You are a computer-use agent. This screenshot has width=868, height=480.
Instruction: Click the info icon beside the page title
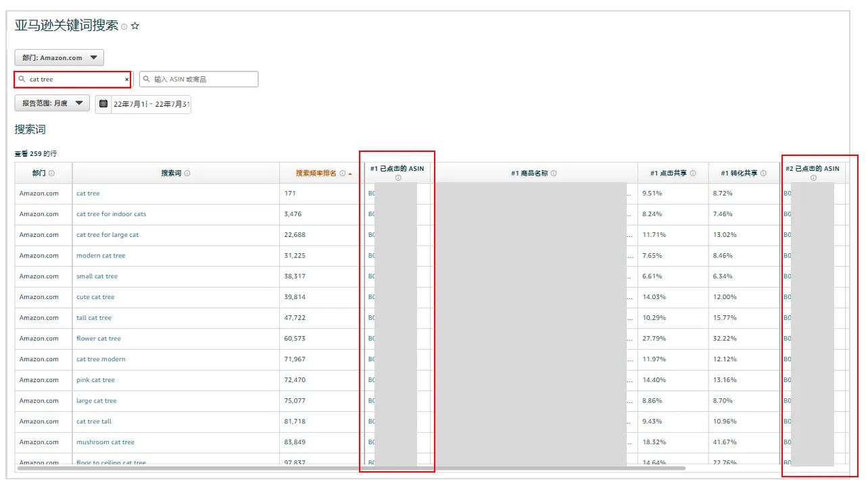(124, 27)
